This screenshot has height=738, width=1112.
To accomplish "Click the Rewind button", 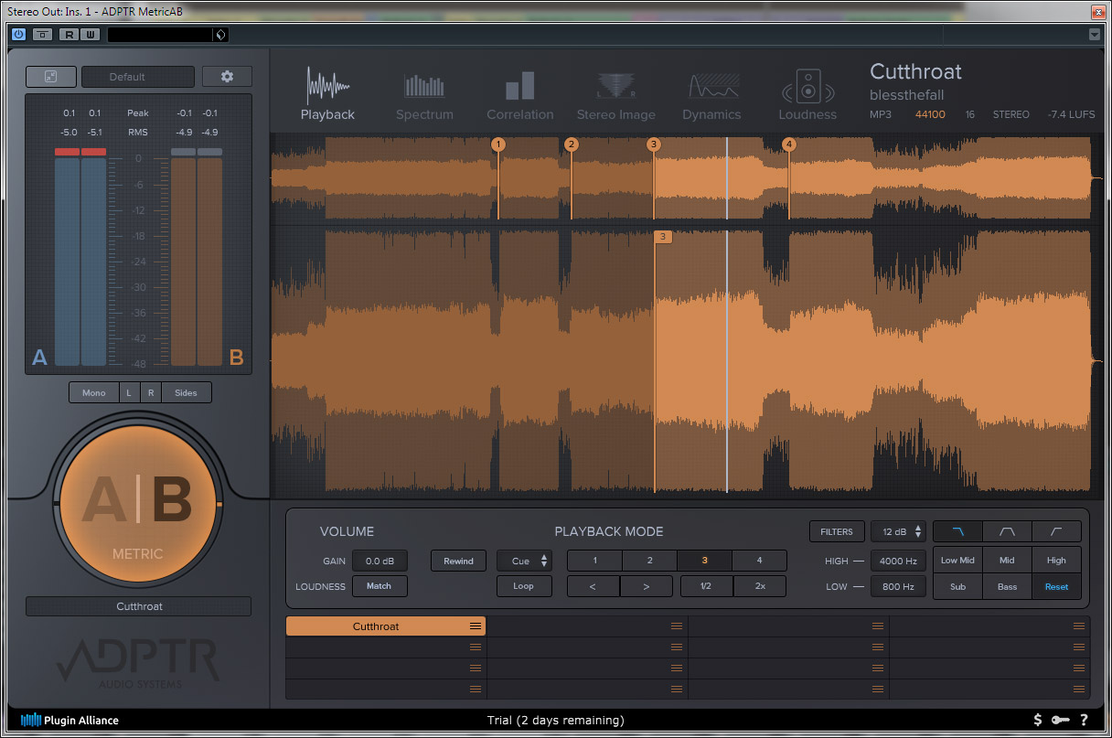I will click(458, 561).
